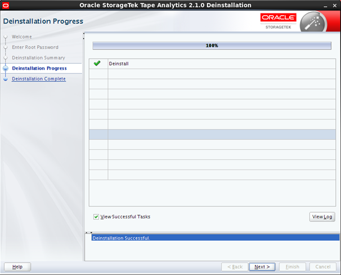341x275 pixels.
Task: Click the Oracle StorageTek logo
Action: click(278, 21)
